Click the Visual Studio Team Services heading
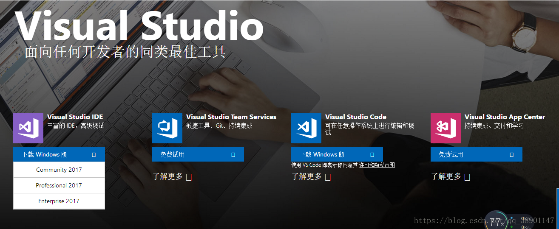This screenshot has height=229, width=559. pos(231,117)
